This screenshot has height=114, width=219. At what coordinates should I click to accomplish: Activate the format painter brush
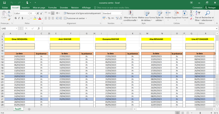pyautogui.click(x=9, y=19)
